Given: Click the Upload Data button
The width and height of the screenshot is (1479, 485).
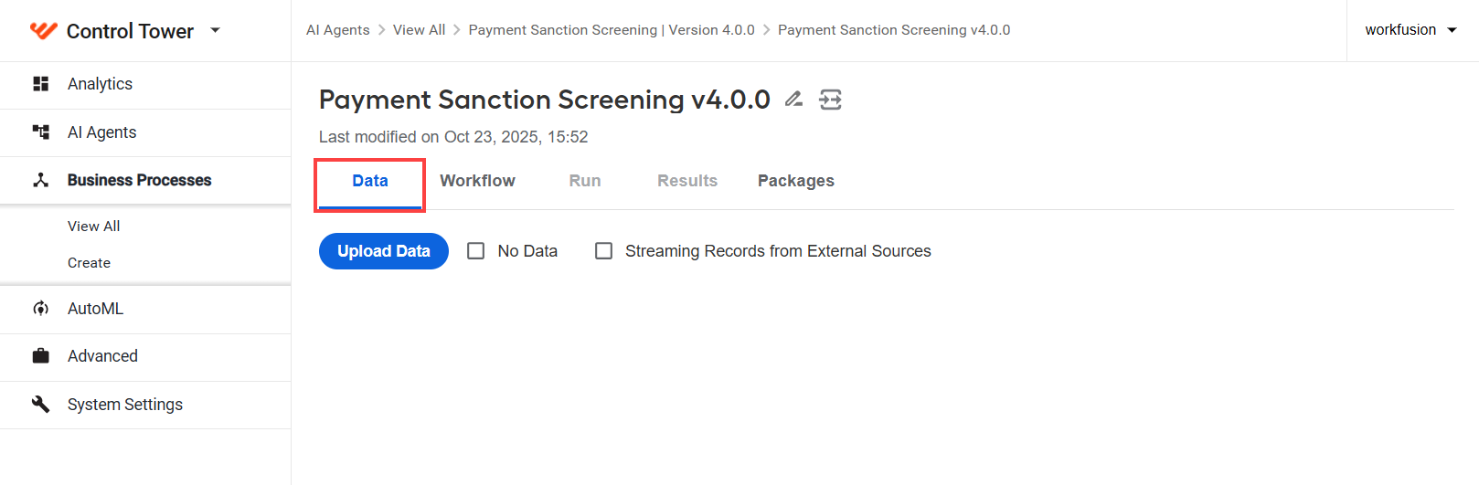Looking at the screenshot, I should click(x=384, y=251).
